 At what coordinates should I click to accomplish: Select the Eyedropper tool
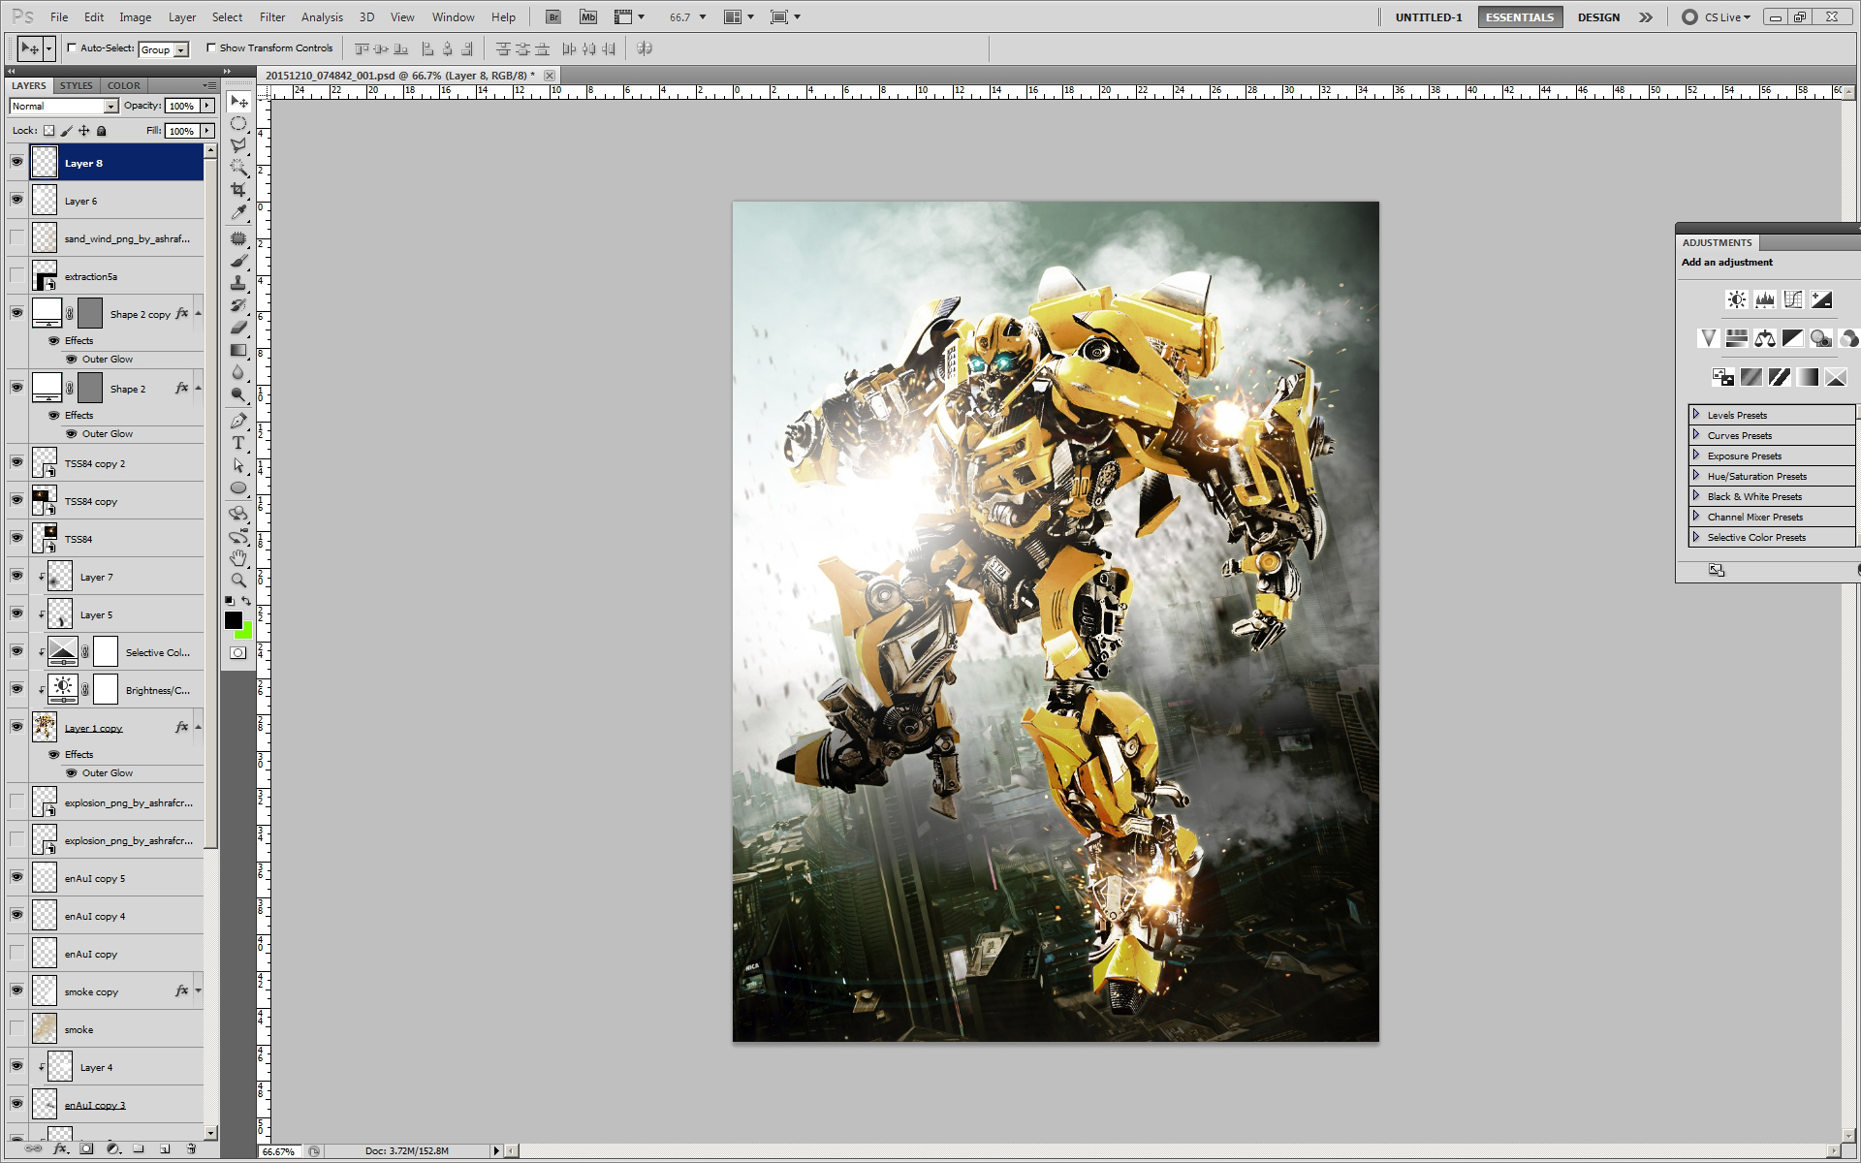tap(238, 212)
